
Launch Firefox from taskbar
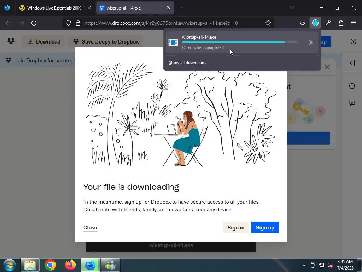[70, 265]
